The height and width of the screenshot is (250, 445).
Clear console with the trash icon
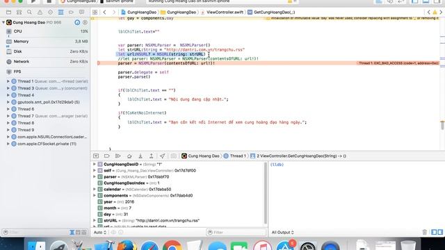(x=425, y=232)
